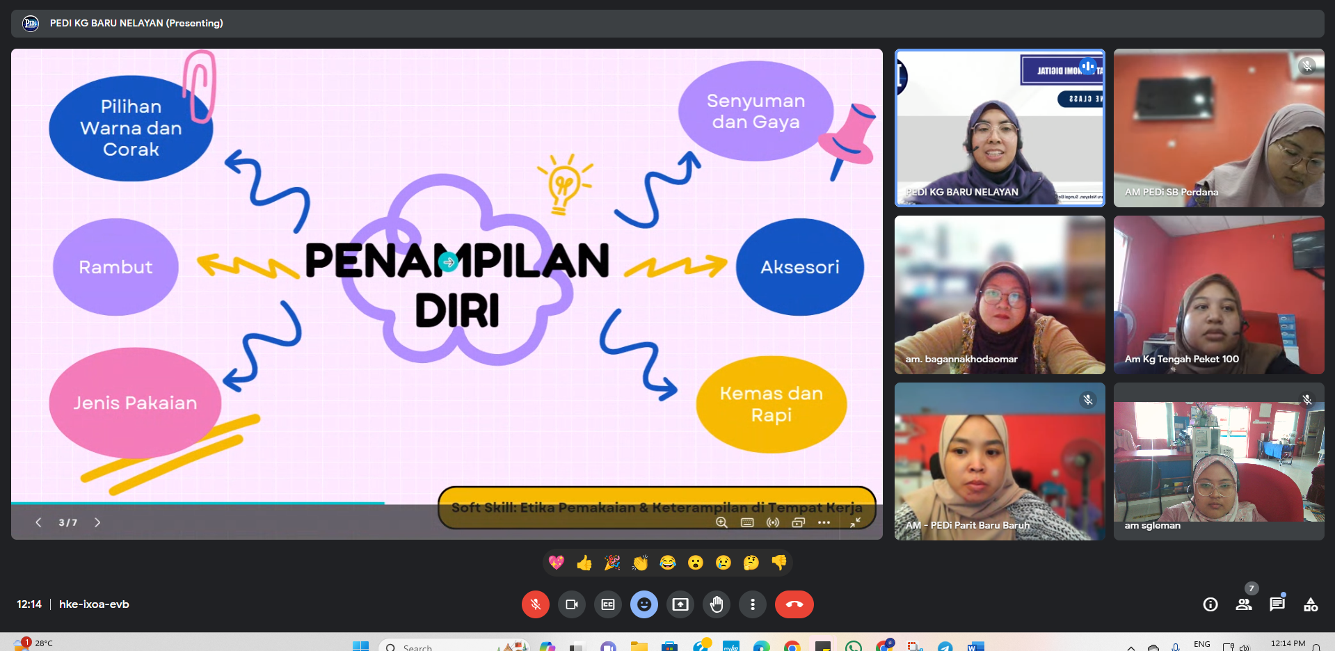This screenshot has height=651, width=1335.
Task: Open slide toolbar three-dot more menu
Action: 824,522
